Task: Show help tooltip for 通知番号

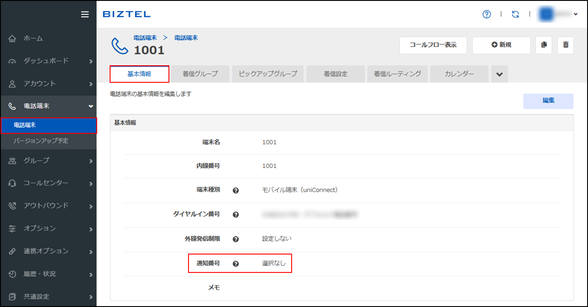Action: (236, 264)
